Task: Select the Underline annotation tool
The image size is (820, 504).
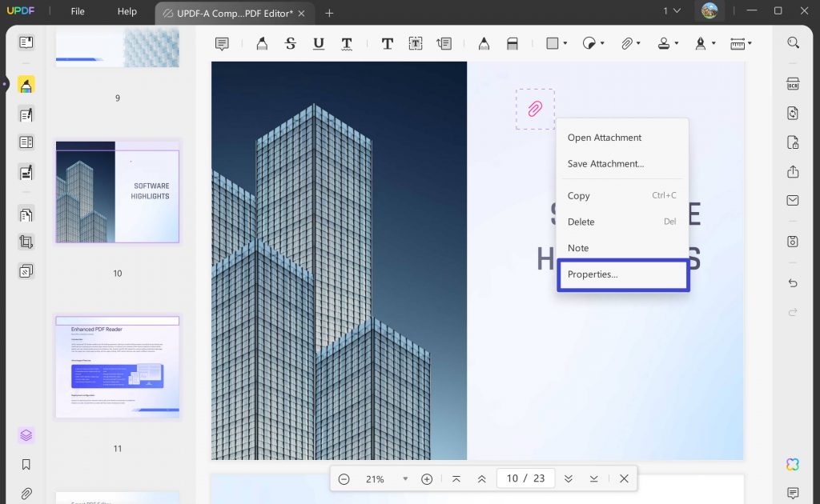Action: pyautogui.click(x=318, y=43)
